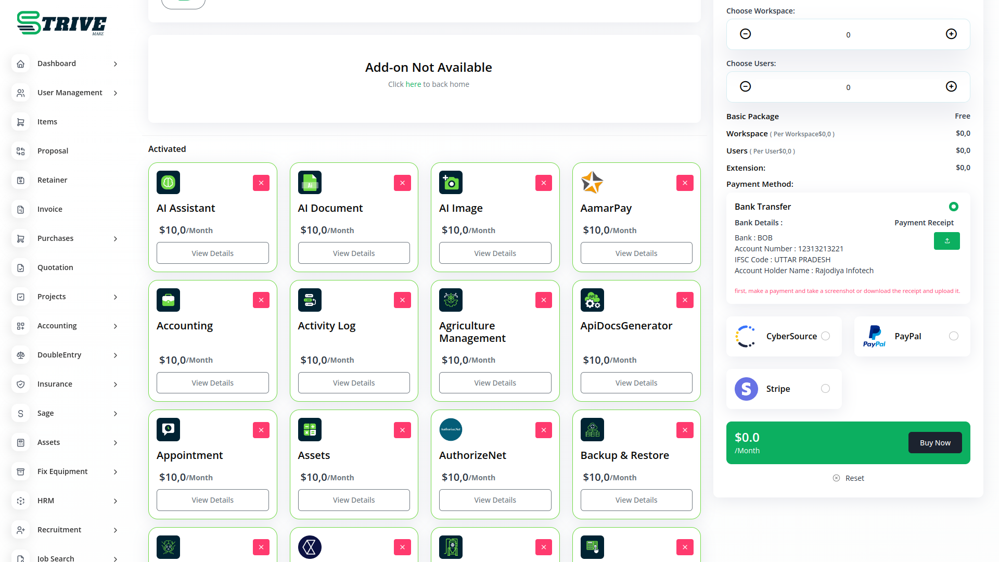The width and height of the screenshot is (999, 562).
Task: Click the 'here' link to go home
Action: click(413, 84)
